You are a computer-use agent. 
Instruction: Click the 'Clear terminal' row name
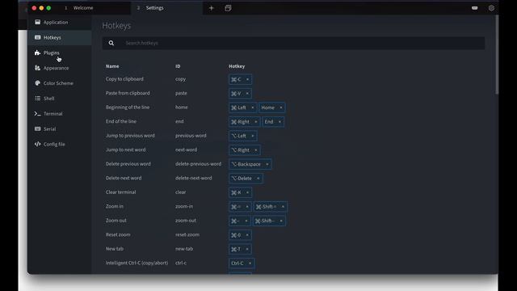(x=120, y=192)
